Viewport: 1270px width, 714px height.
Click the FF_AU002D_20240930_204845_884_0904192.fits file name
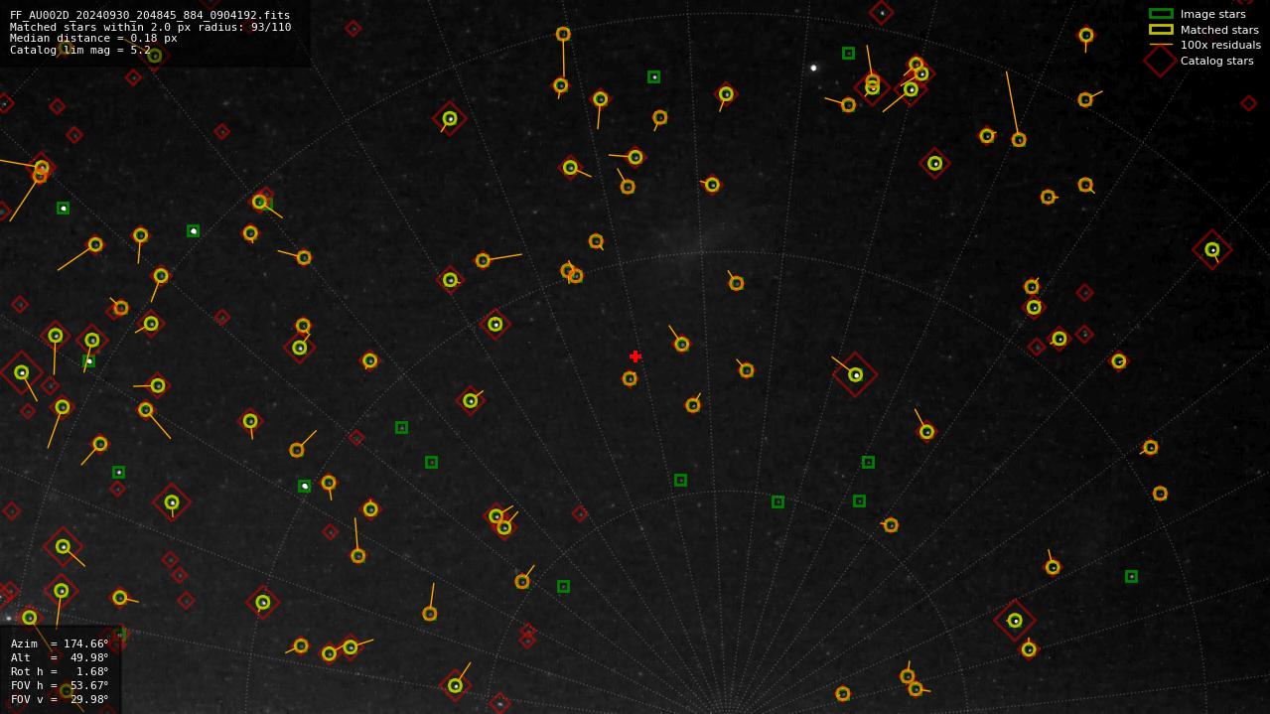click(150, 15)
